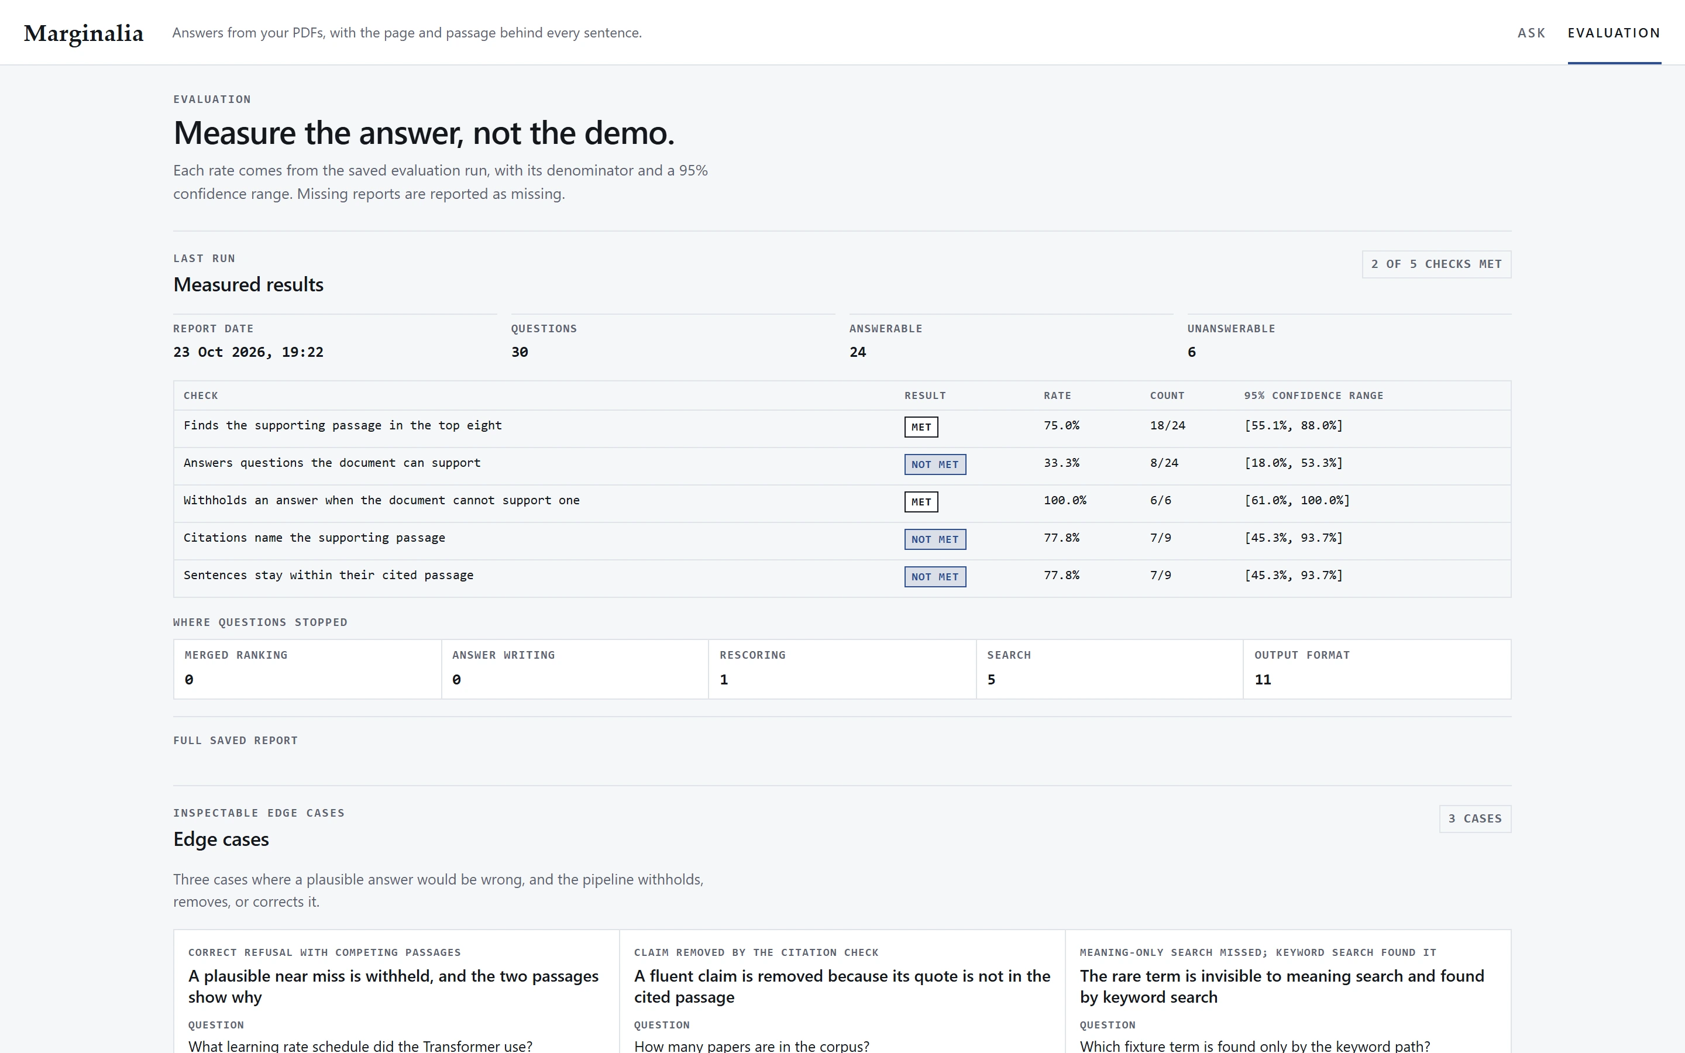Click the Merged Ranking stop count cell
Viewport: 1685px width, 1053px height.
point(308,669)
